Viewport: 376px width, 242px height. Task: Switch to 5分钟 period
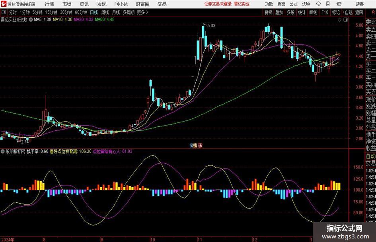coord(37,12)
